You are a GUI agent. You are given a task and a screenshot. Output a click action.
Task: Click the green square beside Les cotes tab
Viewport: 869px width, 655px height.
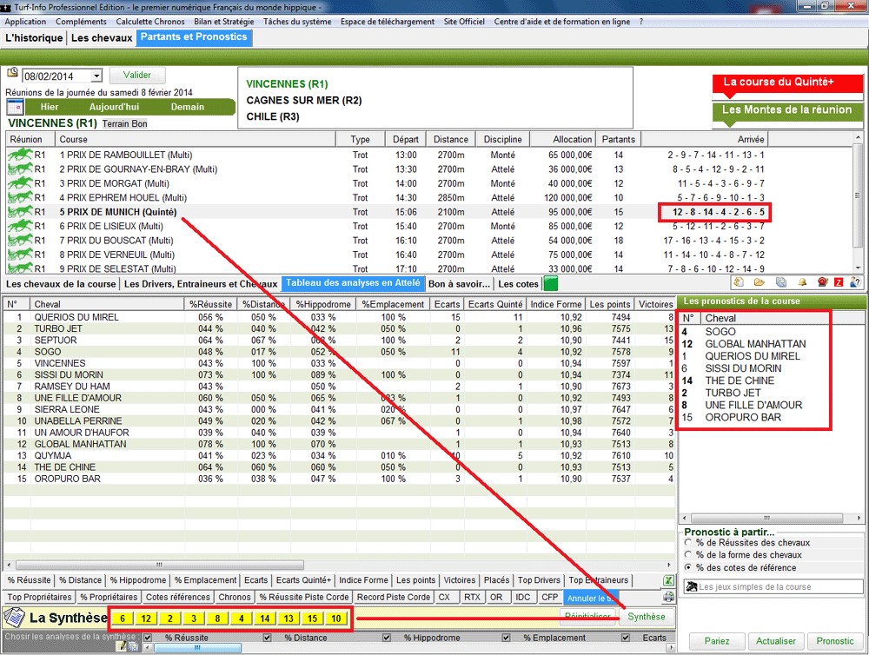pos(551,284)
